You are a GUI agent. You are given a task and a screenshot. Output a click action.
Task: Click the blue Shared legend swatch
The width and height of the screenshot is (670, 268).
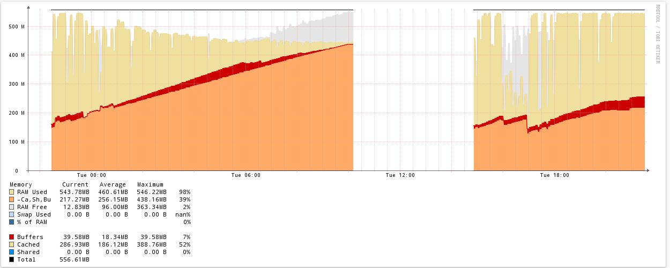coord(12,252)
